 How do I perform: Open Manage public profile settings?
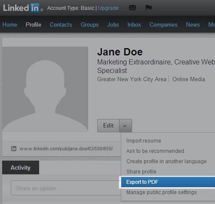162,192
